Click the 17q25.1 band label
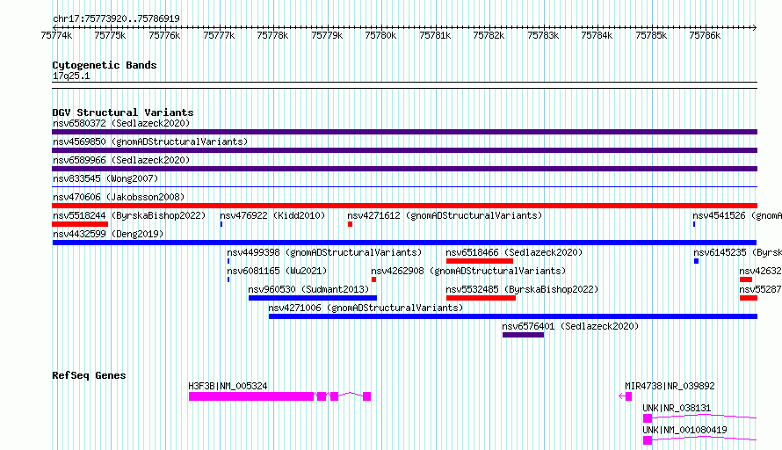782x450 pixels. coord(71,76)
